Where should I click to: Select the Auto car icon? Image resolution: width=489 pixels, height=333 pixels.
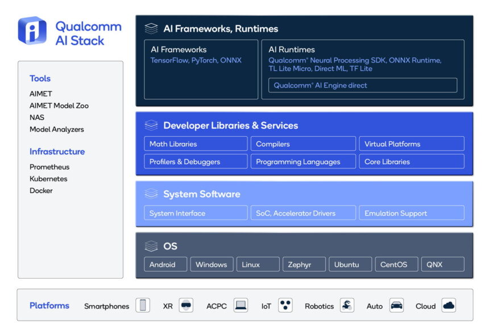(396, 306)
